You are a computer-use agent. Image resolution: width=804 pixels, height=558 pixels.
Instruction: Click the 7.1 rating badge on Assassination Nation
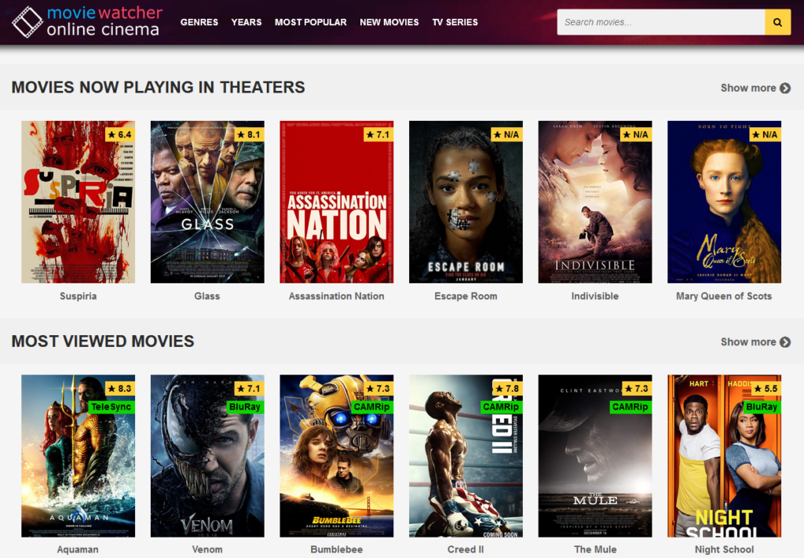[378, 135]
